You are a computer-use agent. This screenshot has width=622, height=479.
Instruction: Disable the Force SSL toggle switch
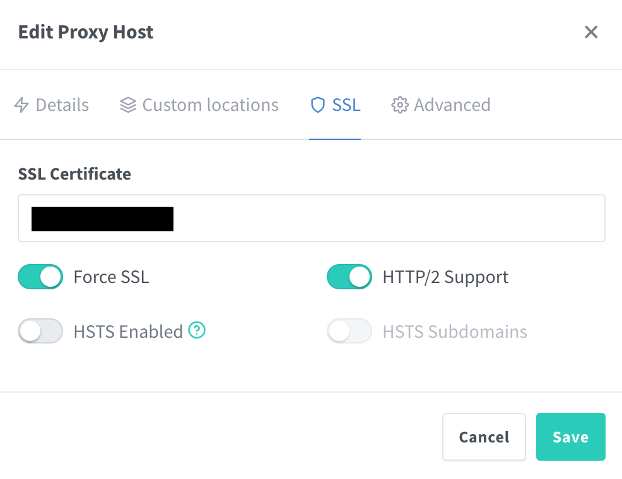[40, 277]
